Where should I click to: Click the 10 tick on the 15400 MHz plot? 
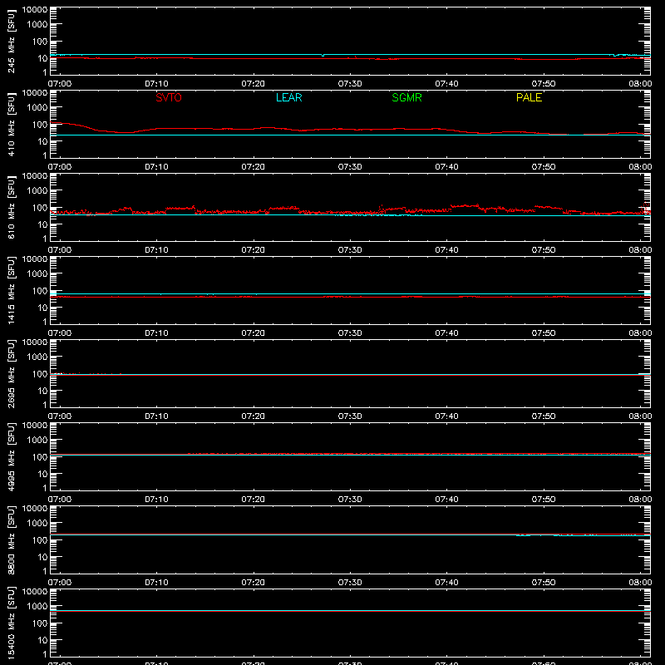pos(42,640)
